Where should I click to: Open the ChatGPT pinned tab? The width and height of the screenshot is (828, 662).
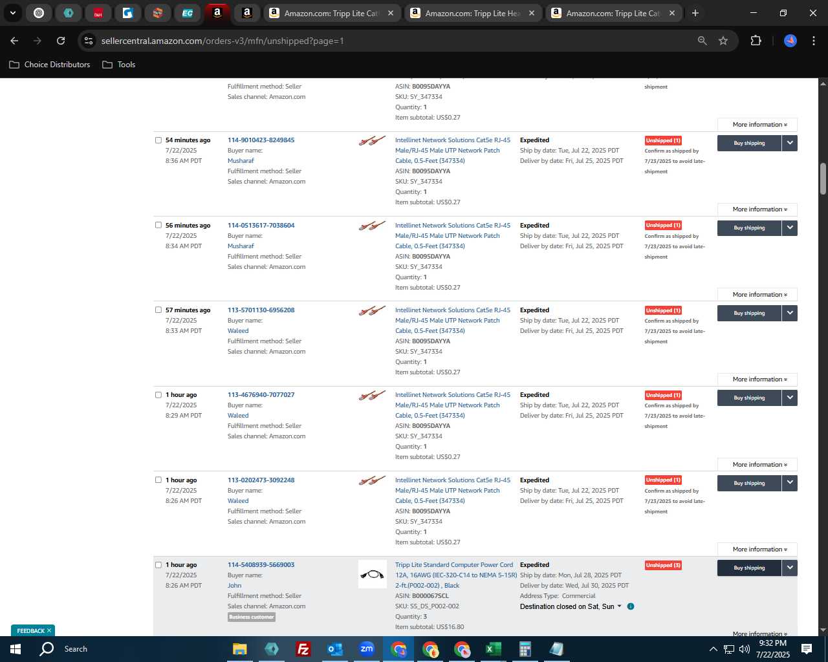tap(39, 13)
